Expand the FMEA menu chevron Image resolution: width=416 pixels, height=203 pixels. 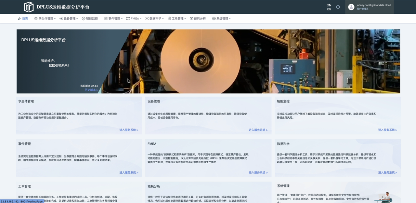click(x=141, y=19)
